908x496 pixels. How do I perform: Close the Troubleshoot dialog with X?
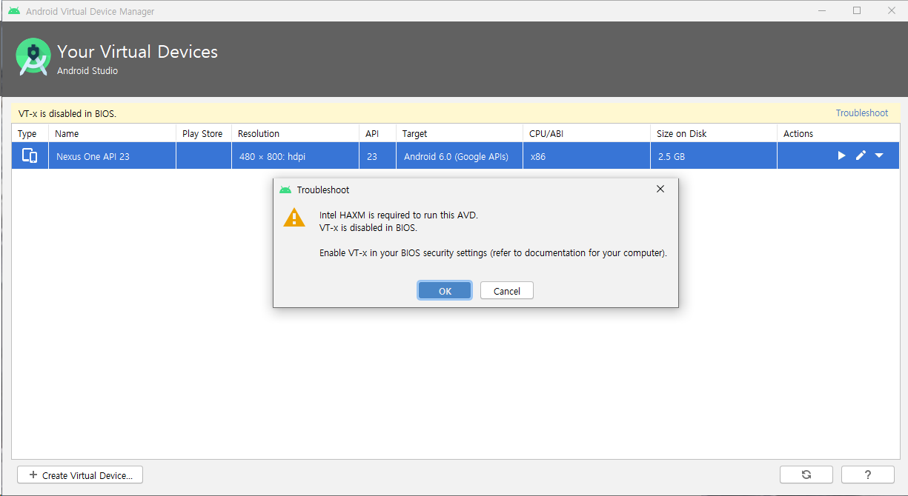[660, 190]
